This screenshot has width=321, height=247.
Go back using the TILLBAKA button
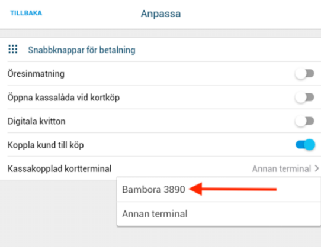tap(26, 13)
